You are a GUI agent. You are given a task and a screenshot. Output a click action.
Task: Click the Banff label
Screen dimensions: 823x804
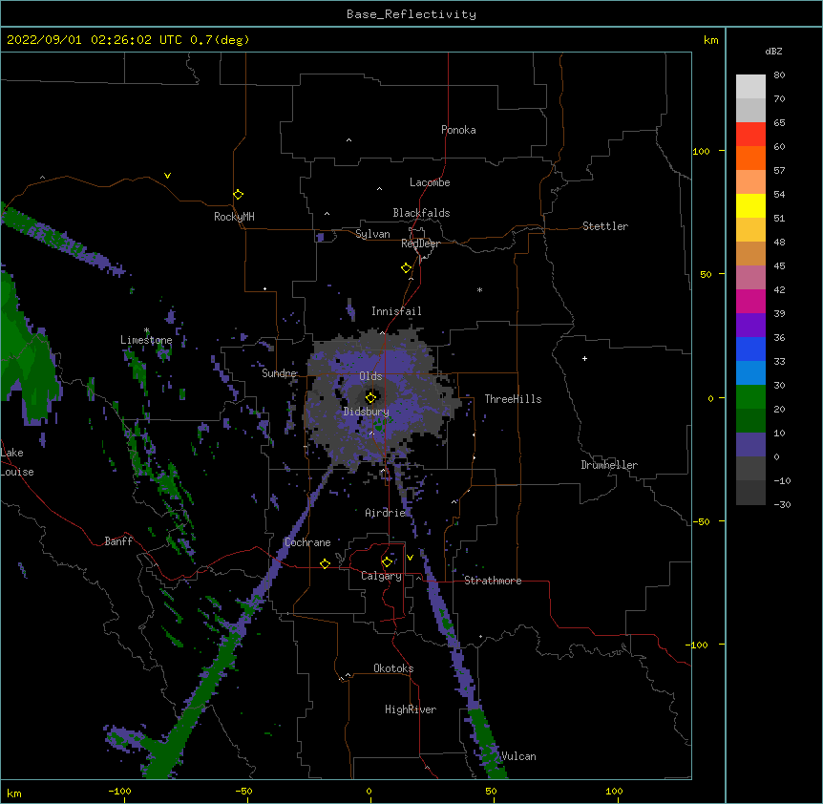click(118, 541)
